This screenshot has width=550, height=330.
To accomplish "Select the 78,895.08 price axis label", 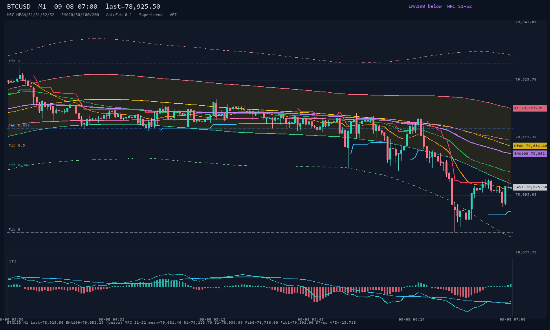I will tap(526, 194).
